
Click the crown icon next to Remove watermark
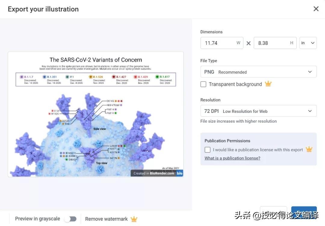tap(134, 219)
